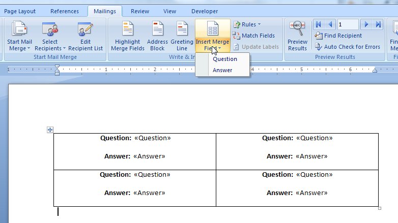Run Auto Check for Errors
Screen dimensions: 398x223
click(x=348, y=47)
